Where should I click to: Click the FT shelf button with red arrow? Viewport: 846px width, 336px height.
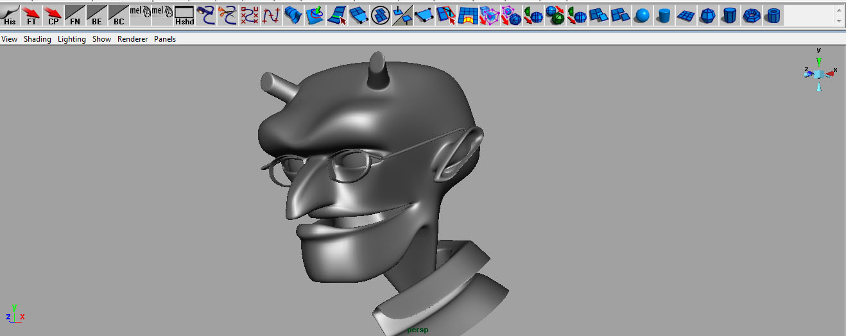pos(31,15)
